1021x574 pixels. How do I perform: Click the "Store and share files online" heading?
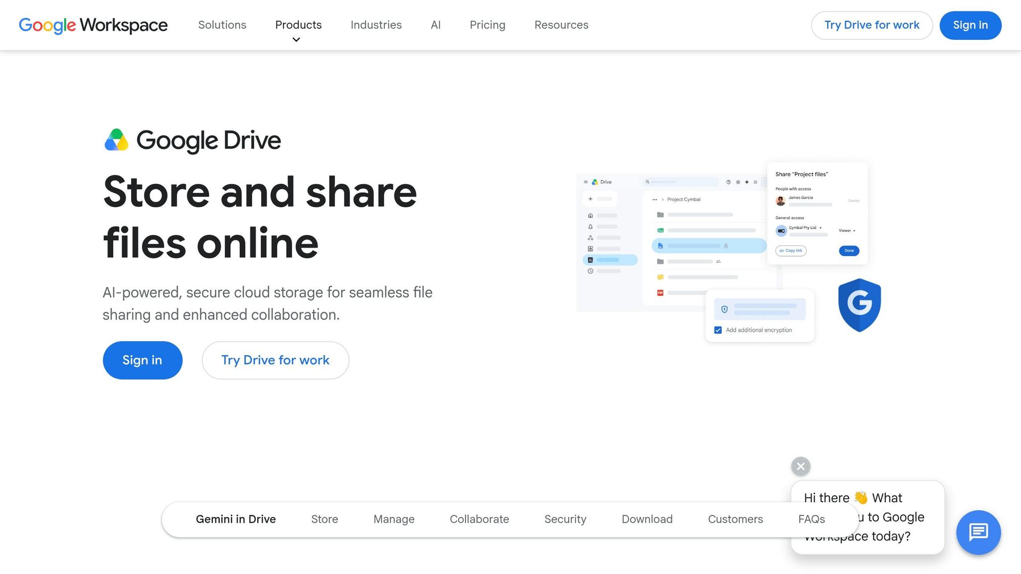click(260, 217)
